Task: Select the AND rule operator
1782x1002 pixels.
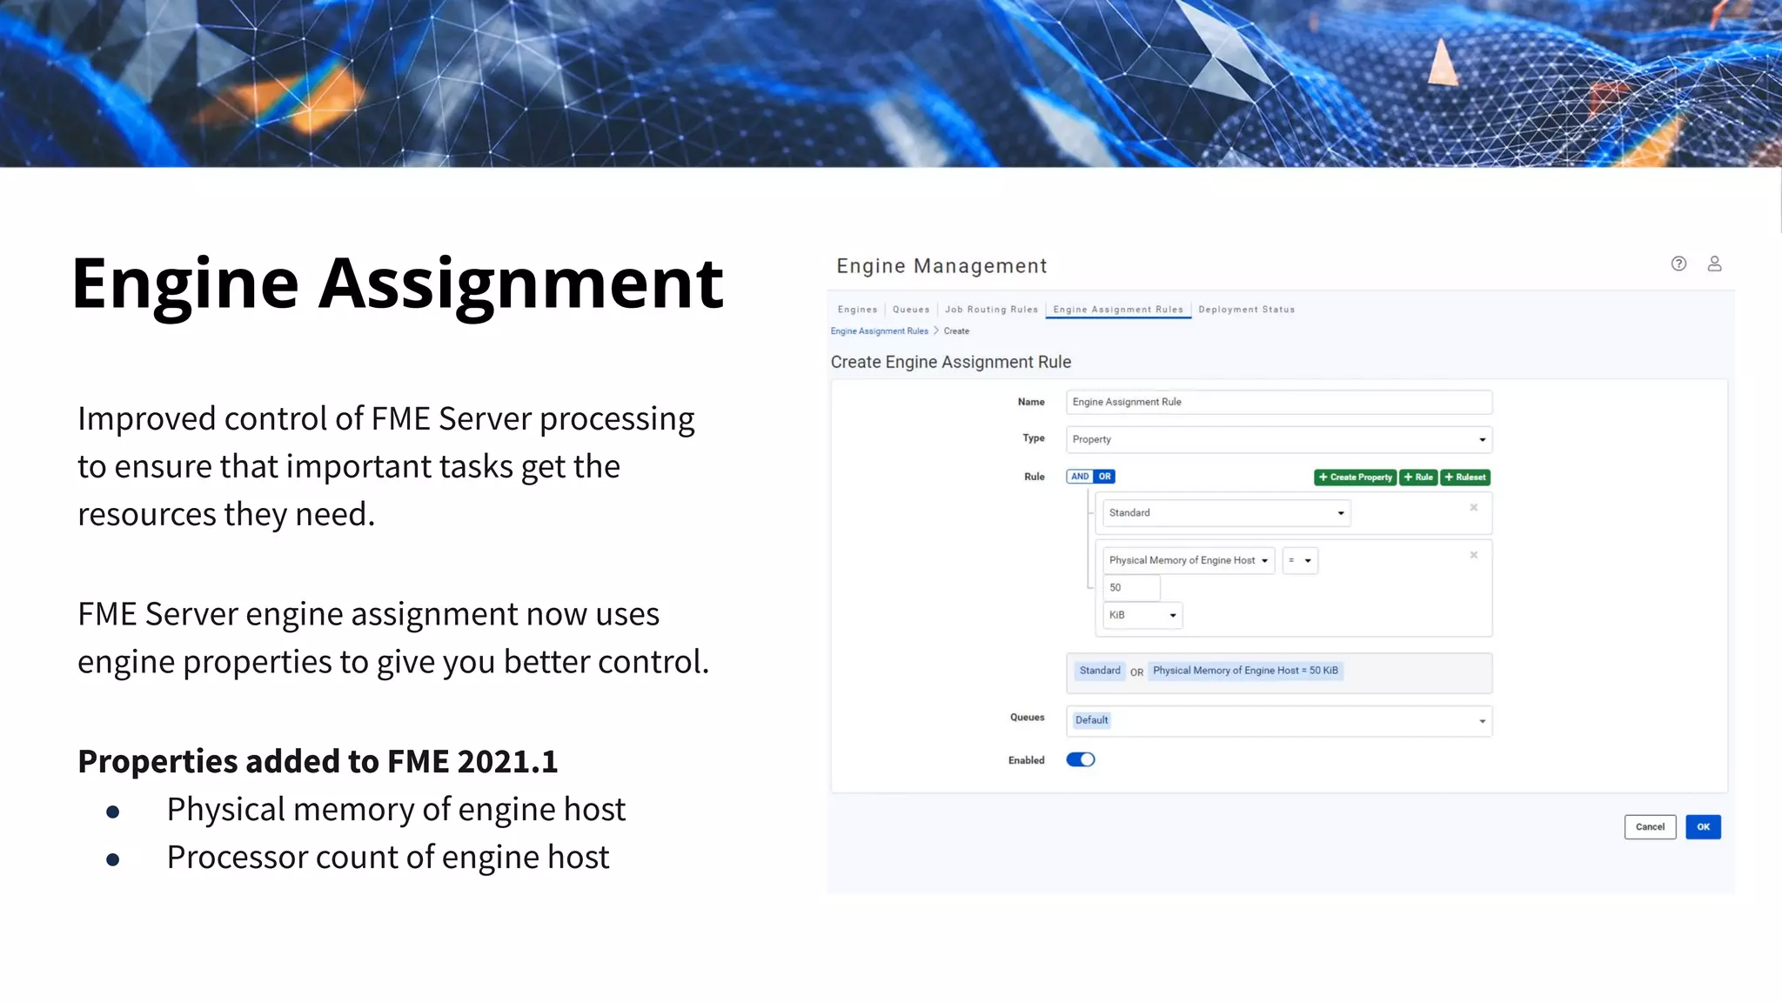Action: click(x=1079, y=477)
